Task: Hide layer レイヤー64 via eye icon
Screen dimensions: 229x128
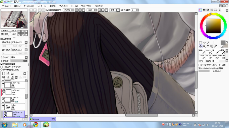Action: click(x=3, y=98)
